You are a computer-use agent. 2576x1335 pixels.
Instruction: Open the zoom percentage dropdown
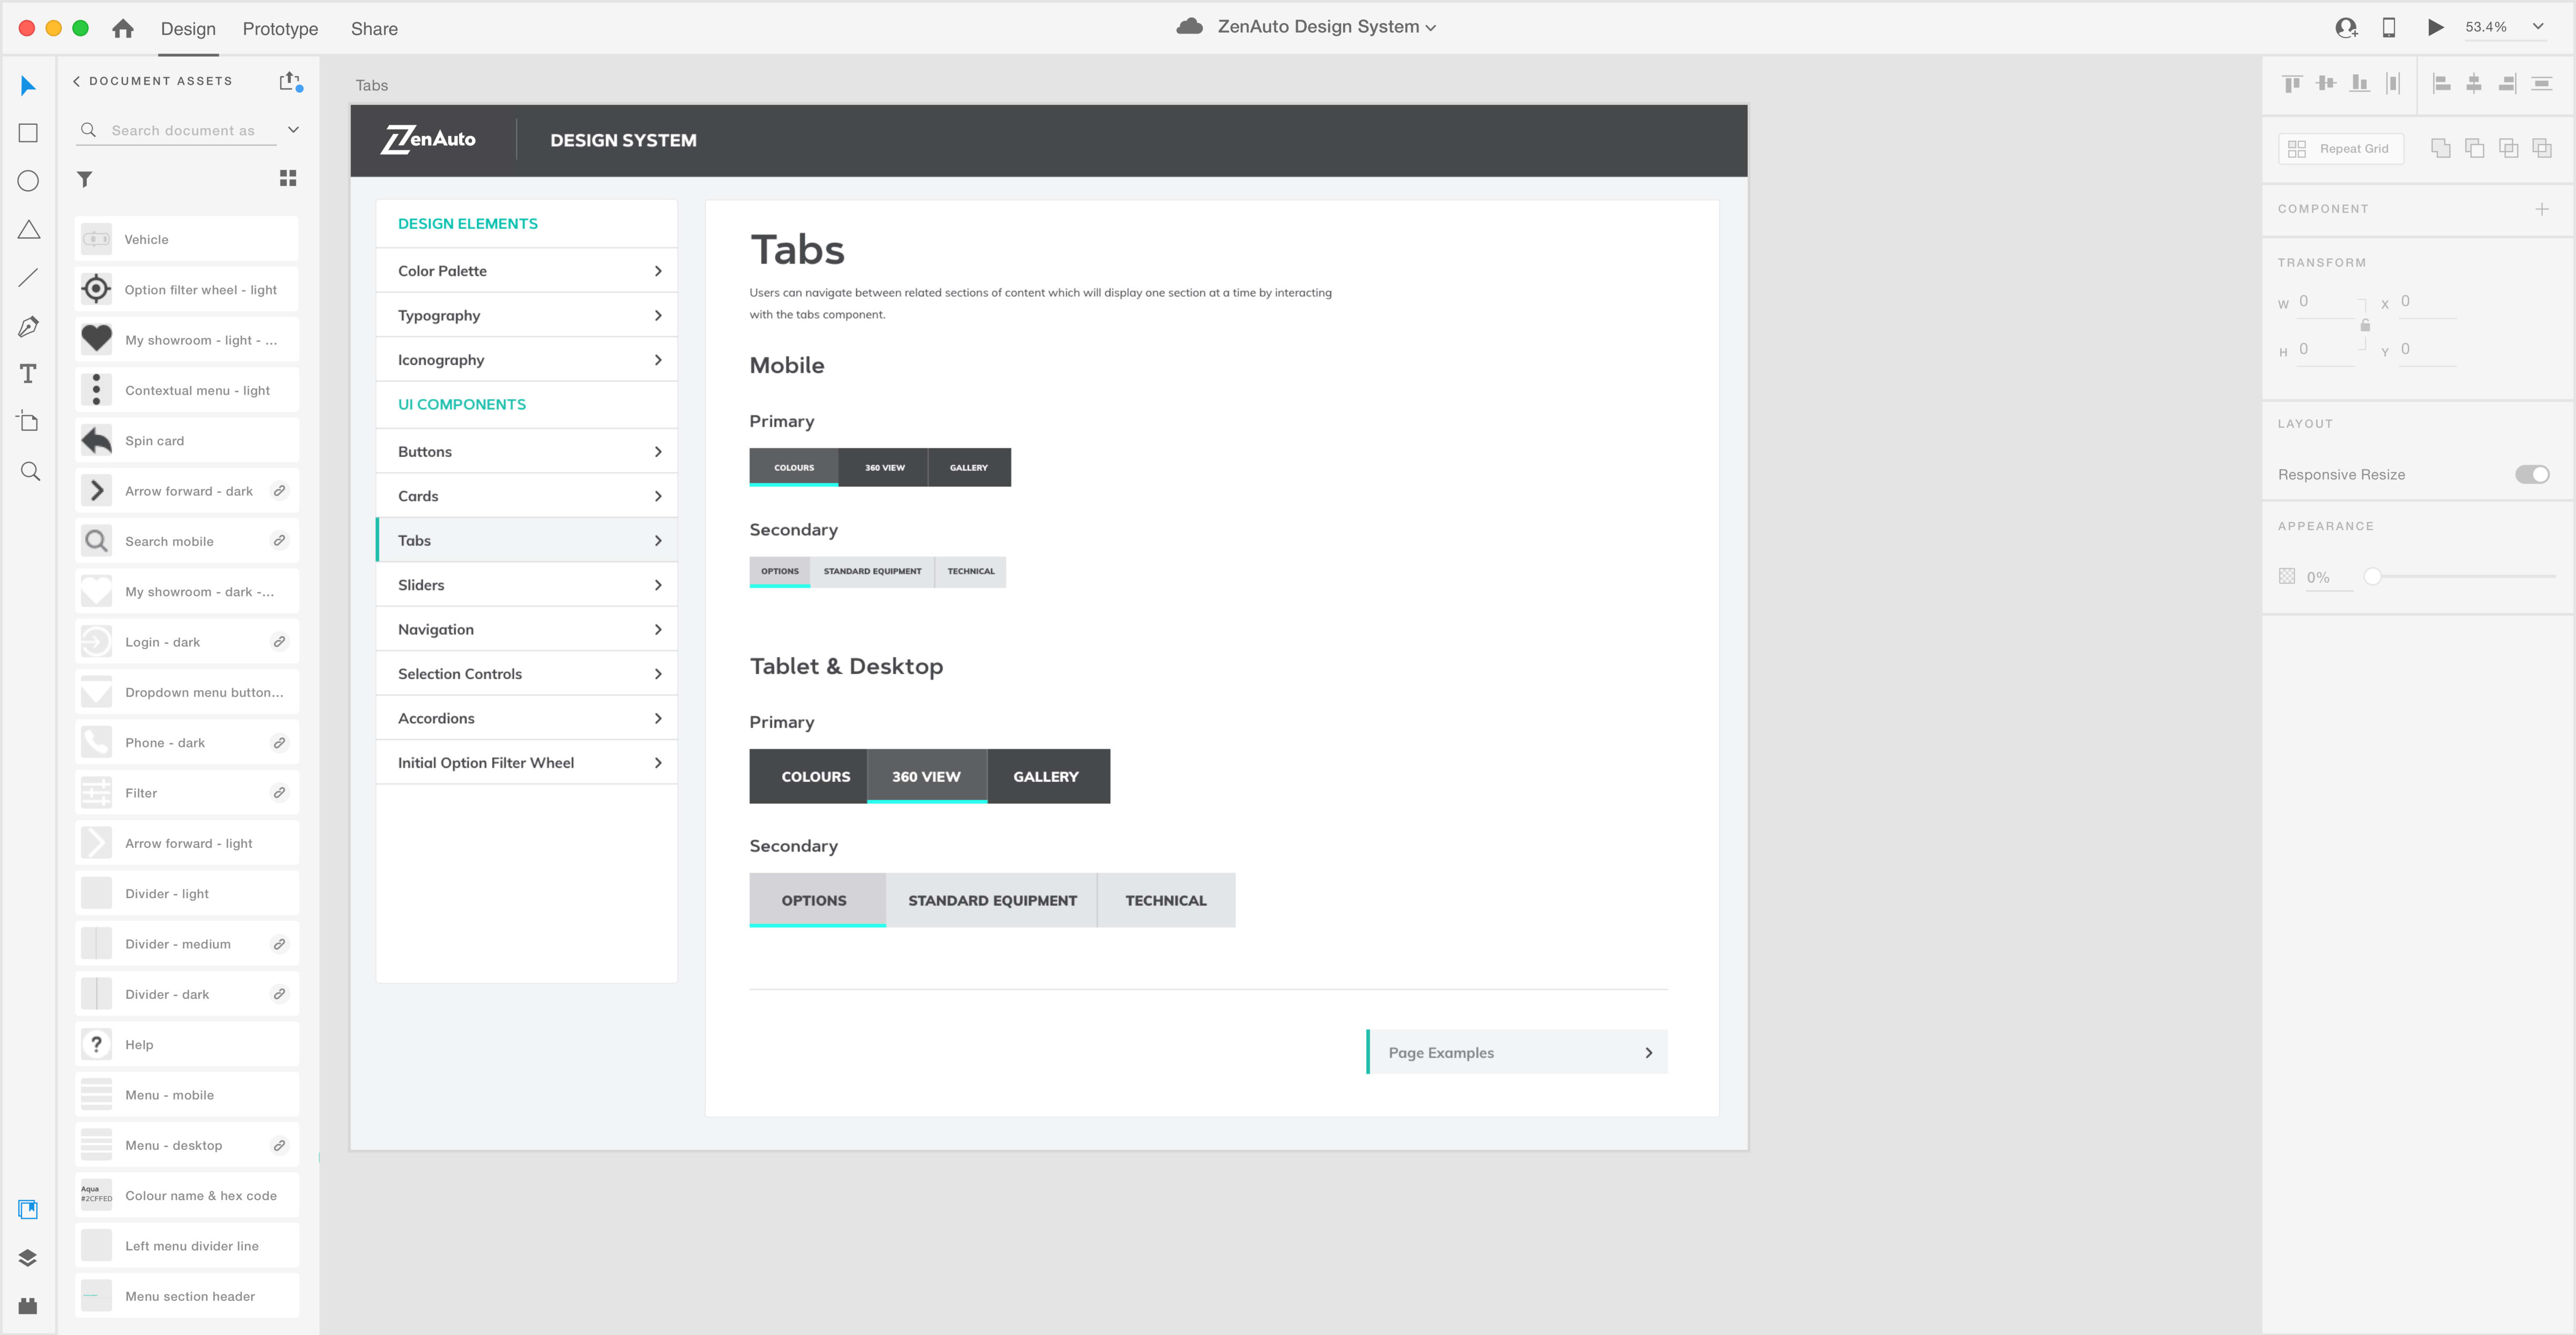pyautogui.click(x=2538, y=27)
